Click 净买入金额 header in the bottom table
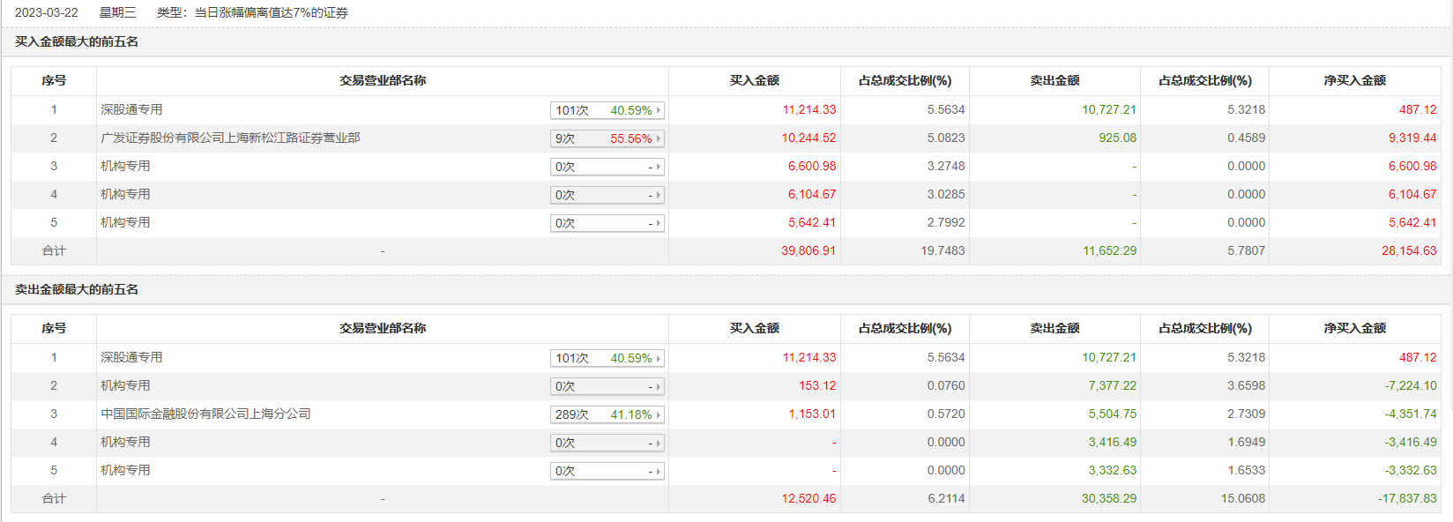The width and height of the screenshot is (1453, 522). (1354, 328)
